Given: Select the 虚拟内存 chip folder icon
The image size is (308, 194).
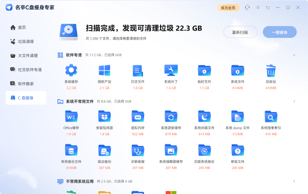Looking at the screenshot, I should pos(138,116).
